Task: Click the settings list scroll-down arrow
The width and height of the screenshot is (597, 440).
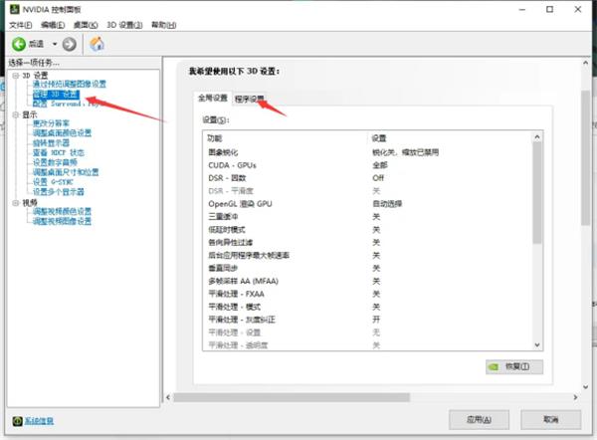Action: pyautogui.click(x=537, y=344)
